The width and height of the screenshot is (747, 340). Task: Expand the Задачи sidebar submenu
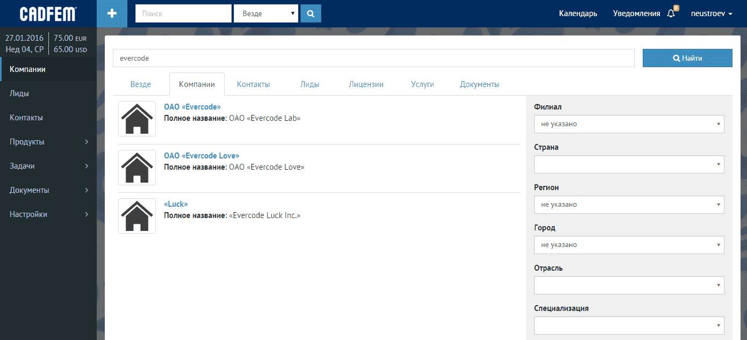click(x=48, y=166)
